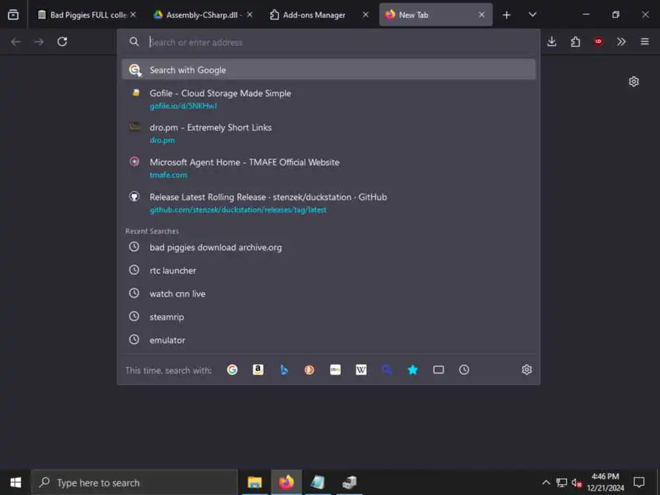The width and height of the screenshot is (660, 495).
Task: Open Firefox View icon in tab bar
Action: coord(13,15)
